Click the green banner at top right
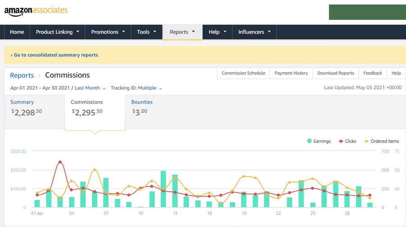The height and width of the screenshot is (227, 406). (367, 12)
